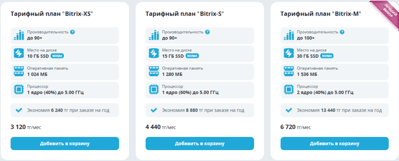Click the Тарифный план "Bitrix-S" heading
This screenshot has height=161, width=399.
click(x=184, y=14)
